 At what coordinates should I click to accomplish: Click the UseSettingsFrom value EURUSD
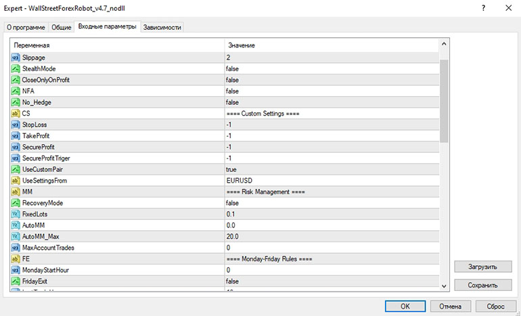point(240,181)
